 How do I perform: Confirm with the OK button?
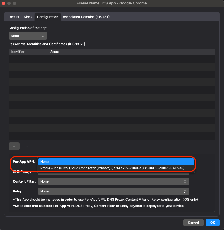click(x=212, y=223)
